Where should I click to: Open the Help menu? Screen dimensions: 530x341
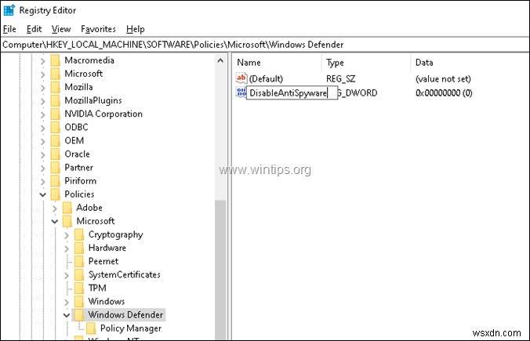tap(135, 30)
